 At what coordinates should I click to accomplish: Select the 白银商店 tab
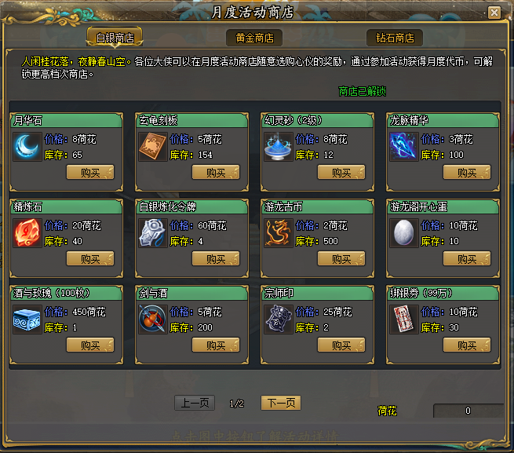tap(115, 38)
